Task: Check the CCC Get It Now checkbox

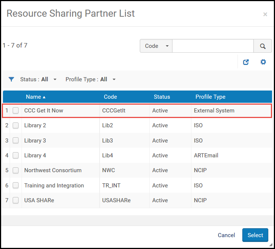Action: [x=16, y=111]
